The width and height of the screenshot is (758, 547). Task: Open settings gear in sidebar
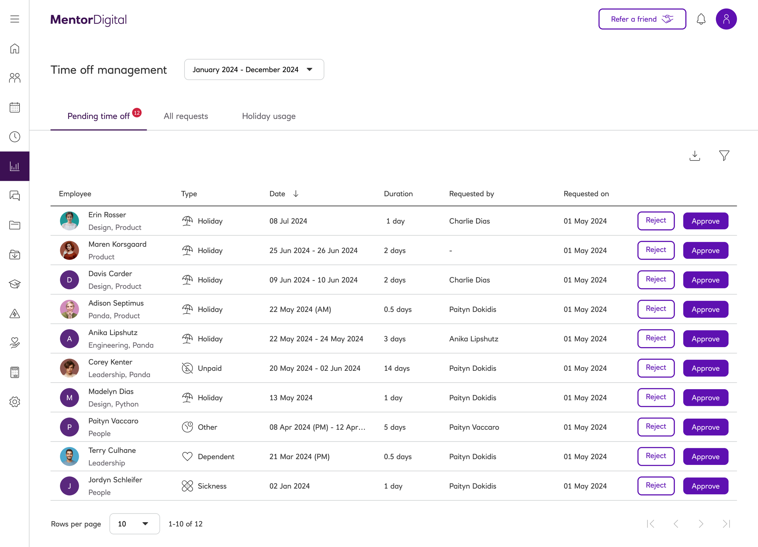pyautogui.click(x=15, y=402)
